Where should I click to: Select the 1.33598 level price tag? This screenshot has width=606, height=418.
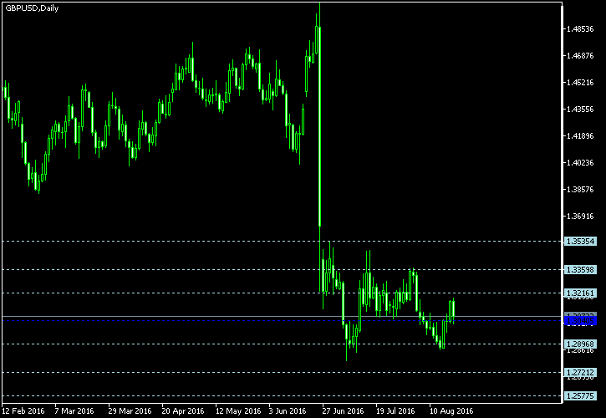coord(580,269)
